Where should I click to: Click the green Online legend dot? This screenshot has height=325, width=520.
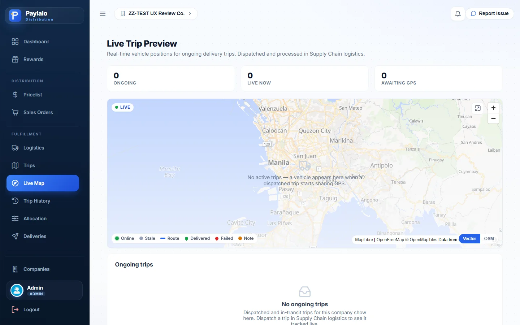[117, 238]
